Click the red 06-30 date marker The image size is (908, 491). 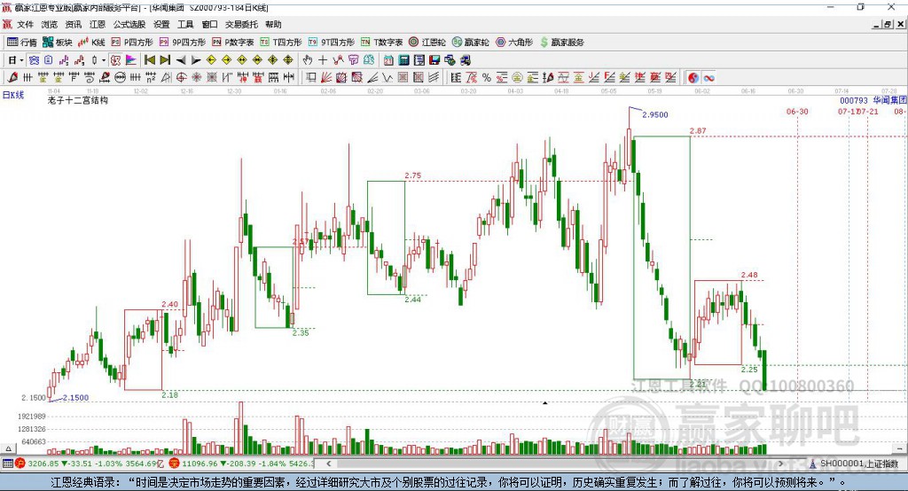[x=797, y=111]
